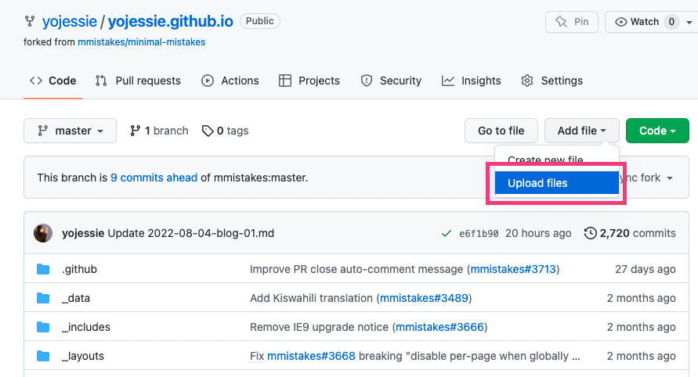Expand the Watch dropdown arrow
The height and width of the screenshot is (377, 698).
tap(689, 22)
